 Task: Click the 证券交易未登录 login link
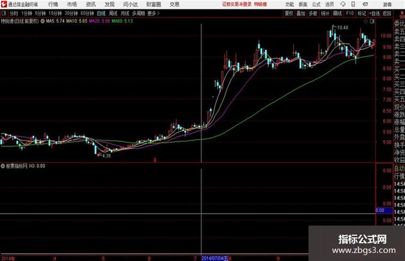(237, 4)
